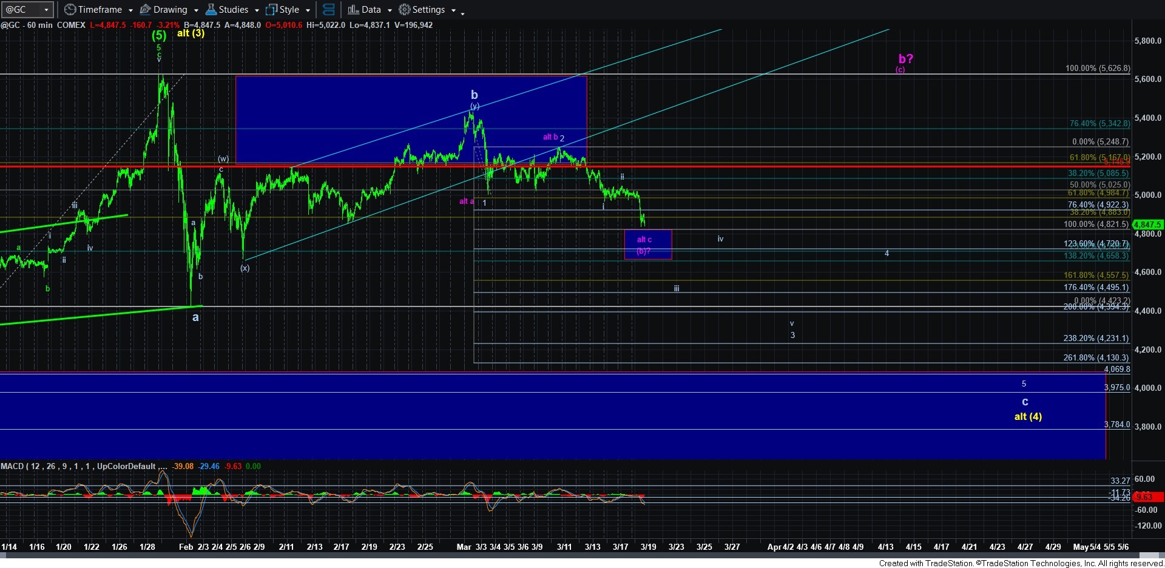Click the green 4,847.5 current price tag
Screen dimensions: 1165x568
[x=1147, y=225]
